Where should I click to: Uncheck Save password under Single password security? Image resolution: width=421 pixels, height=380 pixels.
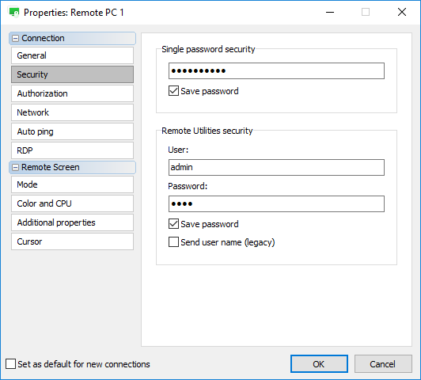click(174, 91)
